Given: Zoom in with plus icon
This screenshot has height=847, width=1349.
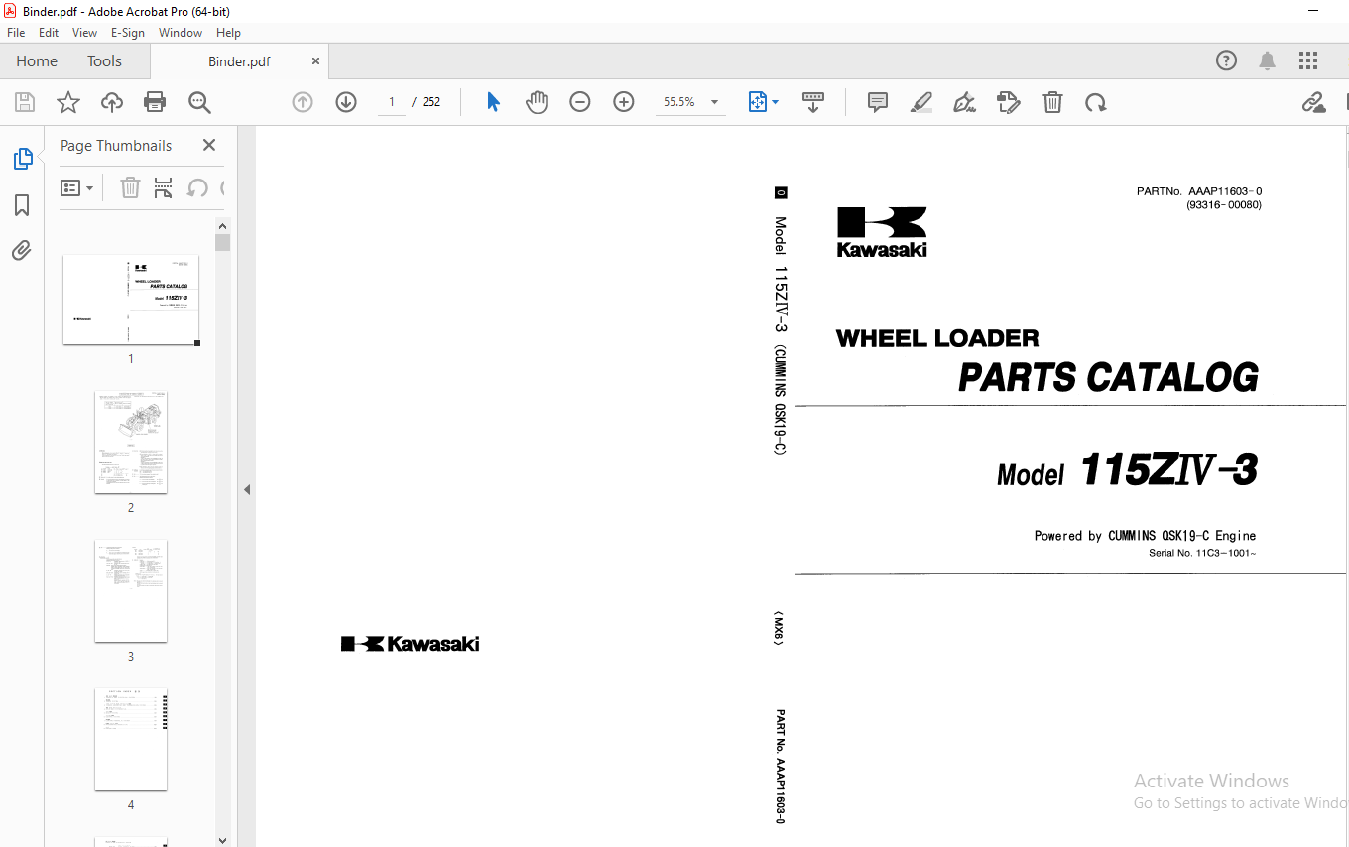Looking at the screenshot, I should pos(624,102).
